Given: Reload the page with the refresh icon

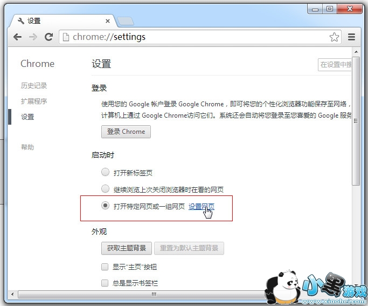Looking at the screenshot, I should (x=49, y=37).
